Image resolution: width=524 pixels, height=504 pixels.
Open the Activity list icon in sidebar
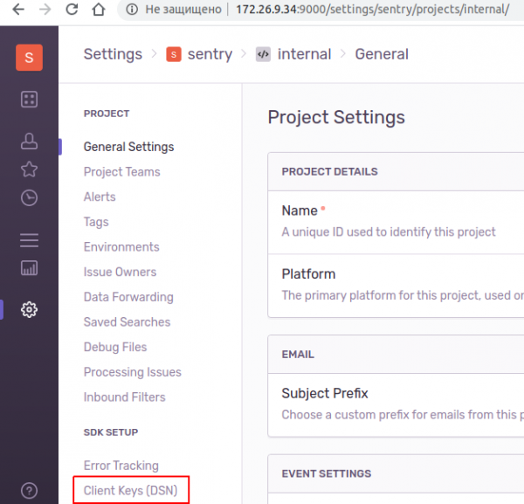click(29, 239)
